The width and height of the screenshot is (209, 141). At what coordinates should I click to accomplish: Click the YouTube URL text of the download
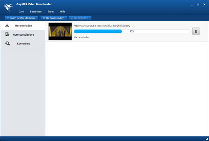point(102,26)
